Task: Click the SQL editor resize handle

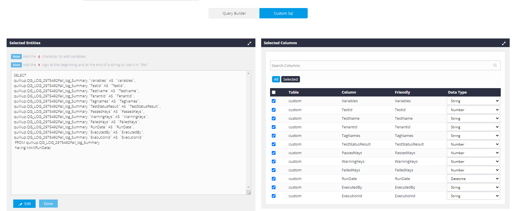Action: 249,193
